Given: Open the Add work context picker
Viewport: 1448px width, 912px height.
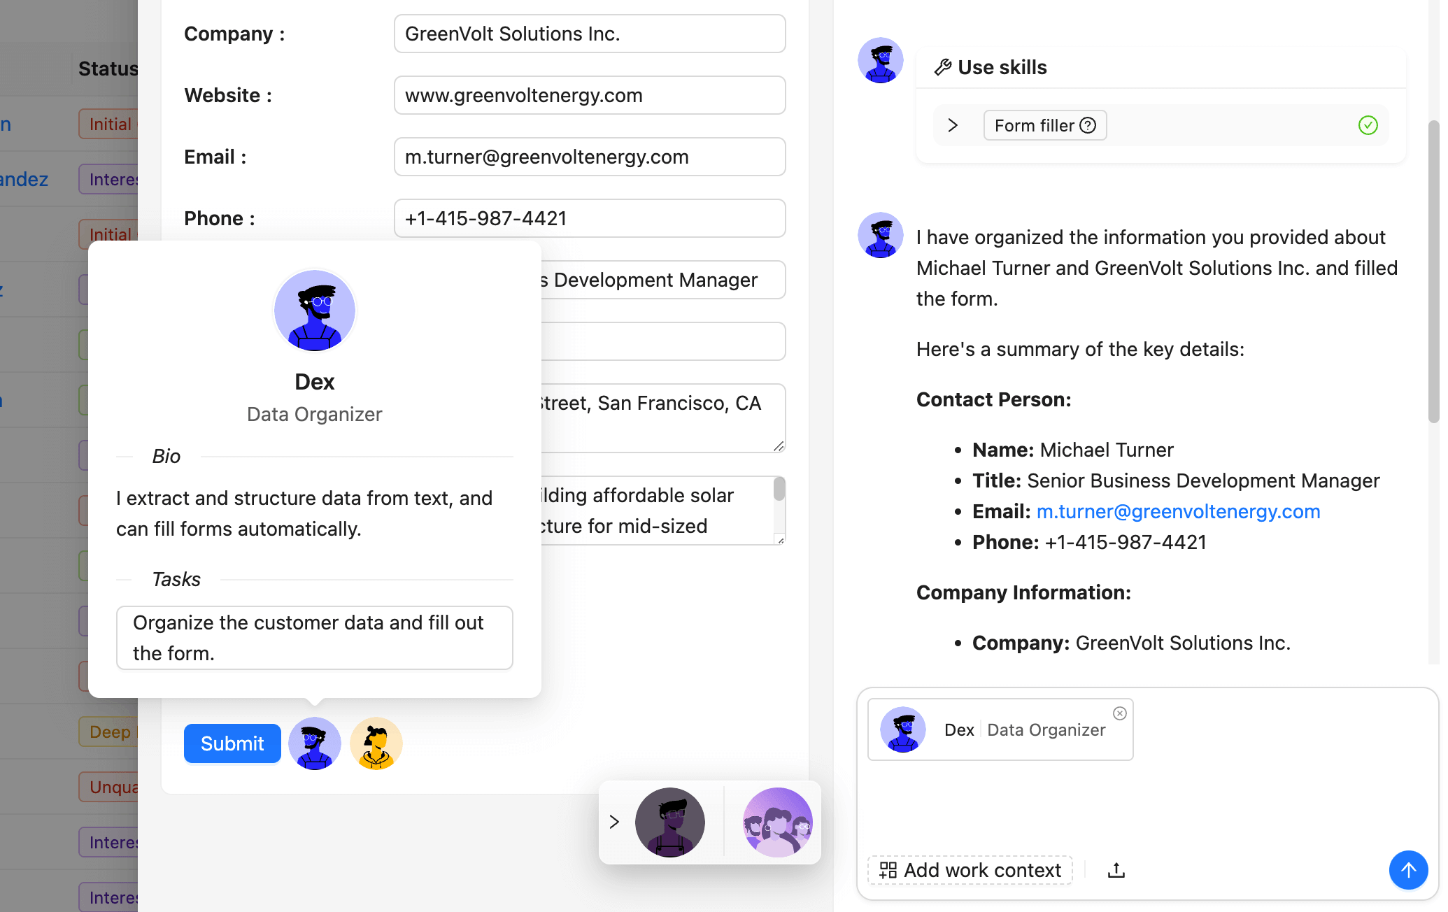Looking at the screenshot, I should 970,869.
